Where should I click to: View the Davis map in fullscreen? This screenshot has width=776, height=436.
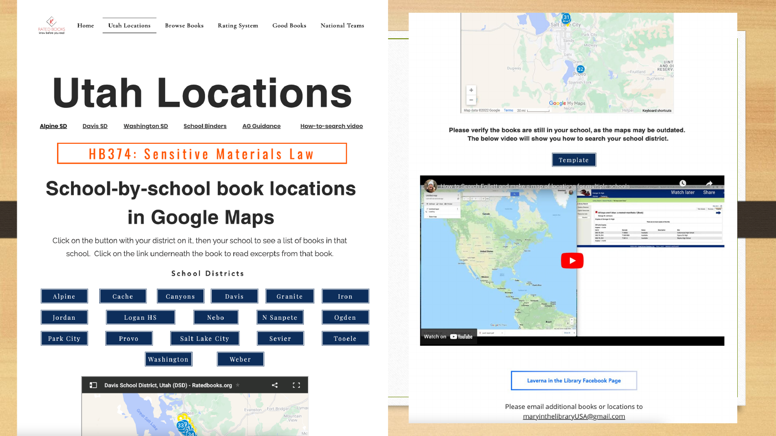point(296,385)
